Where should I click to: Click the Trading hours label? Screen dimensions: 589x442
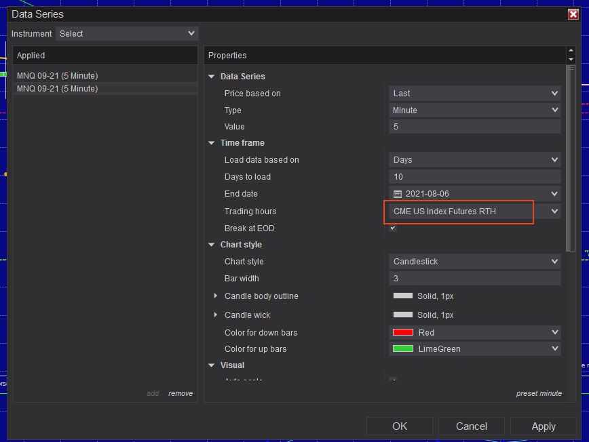pos(250,212)
